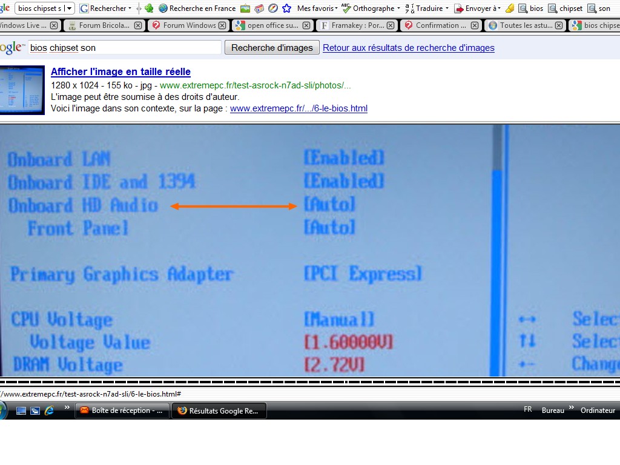Click the Show Desktop quick launch icon
620x465 pixels.
(x=21, y=411)
